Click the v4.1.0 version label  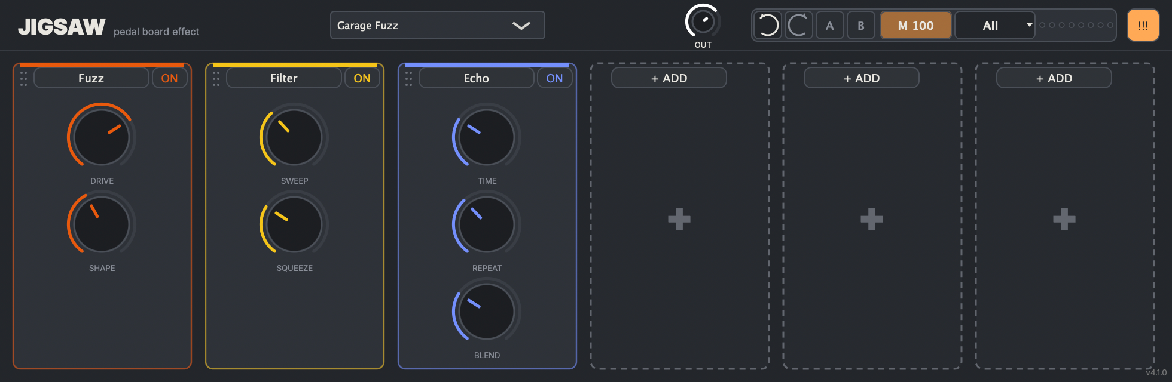tap(1156, 372)
